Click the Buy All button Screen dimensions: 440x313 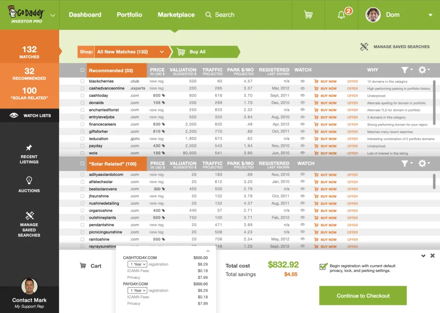click(x=205, y=52)
